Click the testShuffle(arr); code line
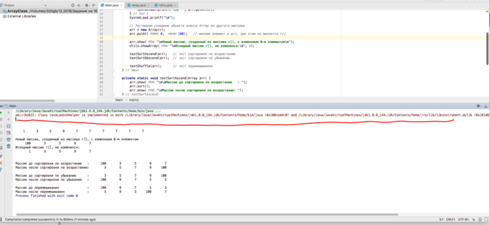This screenshot has height=225, width=490. click(x=146, y=66)
